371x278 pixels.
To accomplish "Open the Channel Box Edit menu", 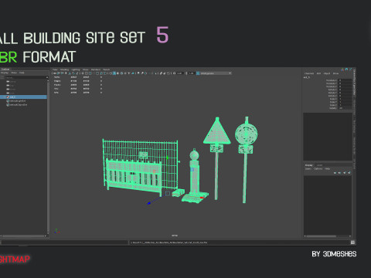I will click(318, 73).
